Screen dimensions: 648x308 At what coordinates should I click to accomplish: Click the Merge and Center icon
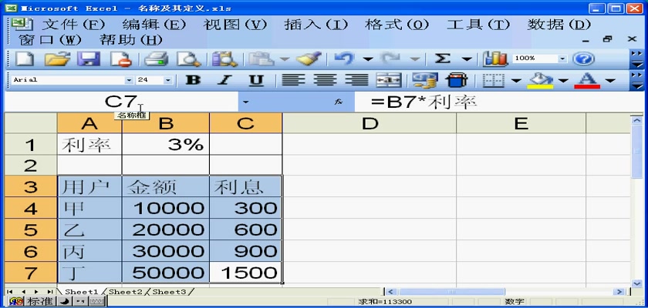coord(388,80)
